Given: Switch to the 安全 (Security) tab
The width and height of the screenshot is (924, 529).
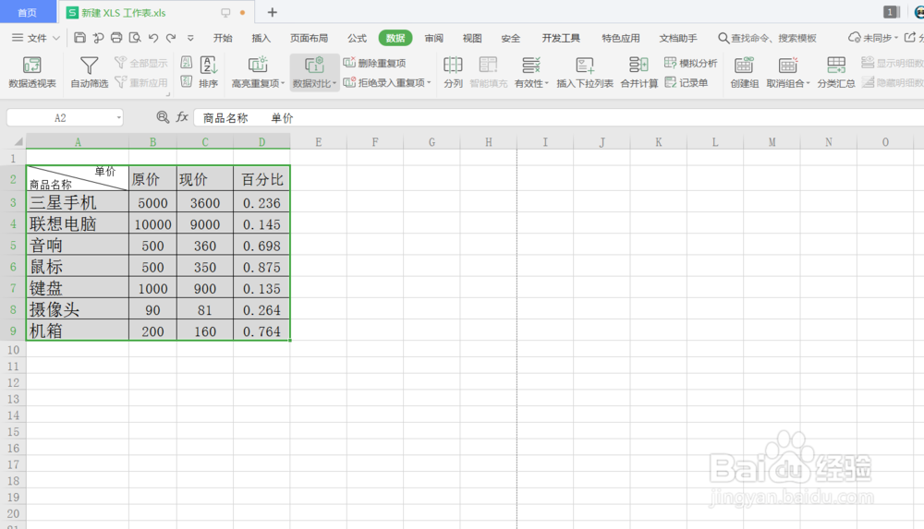Looking at the screenshot, I should (x=510, y=38).
